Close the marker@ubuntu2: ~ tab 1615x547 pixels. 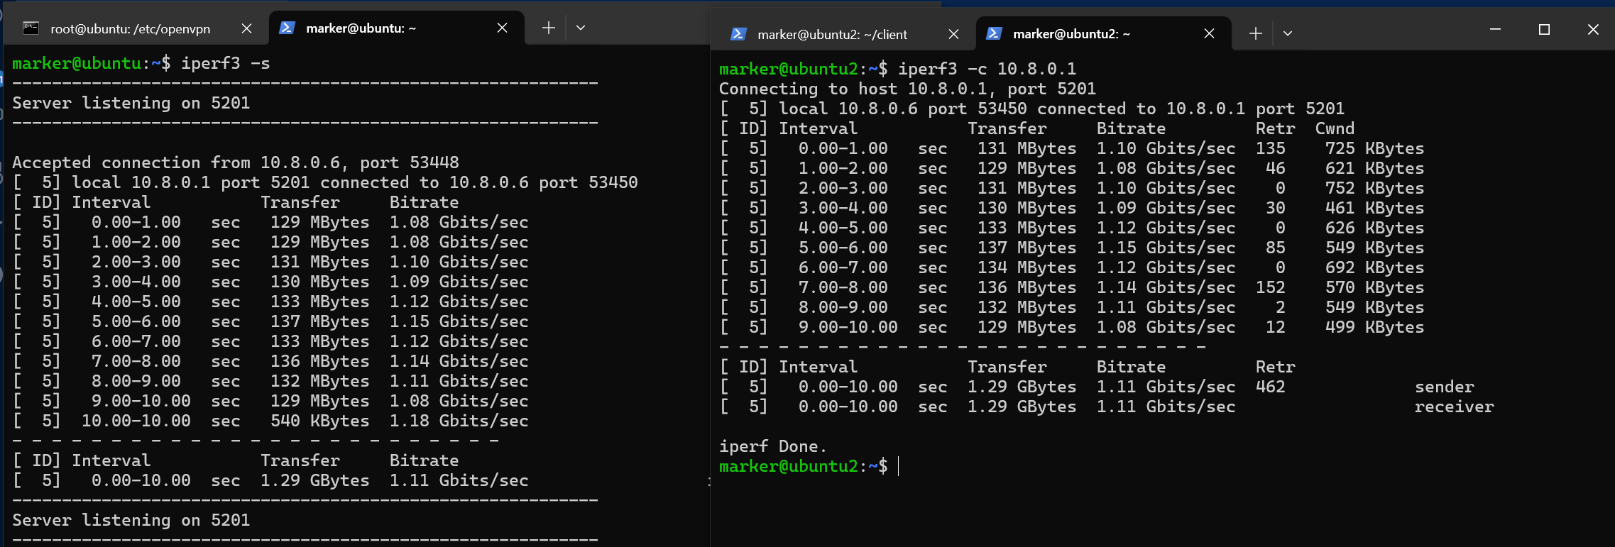coord(1210,33)
